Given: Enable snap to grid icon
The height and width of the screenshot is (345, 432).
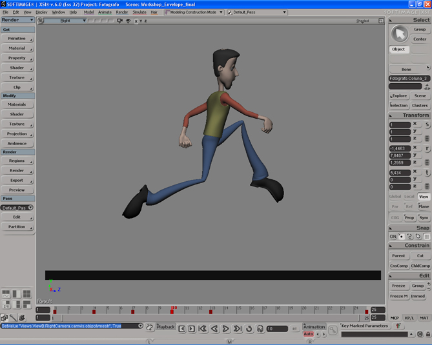Looking at the screenshot, I should 427,237.
